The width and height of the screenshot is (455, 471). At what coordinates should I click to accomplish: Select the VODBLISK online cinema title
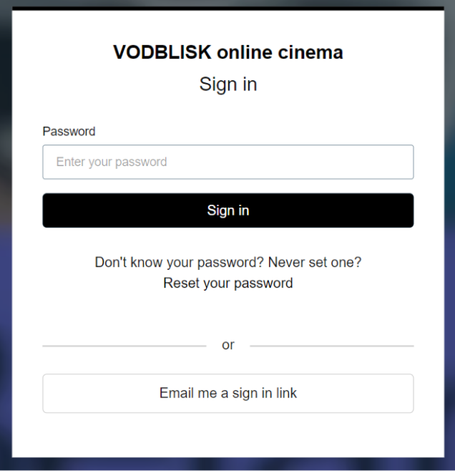[x=228, y=52]
